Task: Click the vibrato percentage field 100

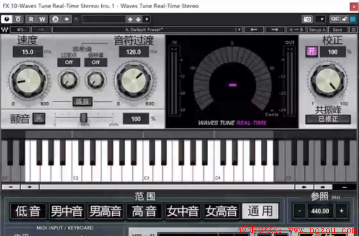Action: click(136, 119)
